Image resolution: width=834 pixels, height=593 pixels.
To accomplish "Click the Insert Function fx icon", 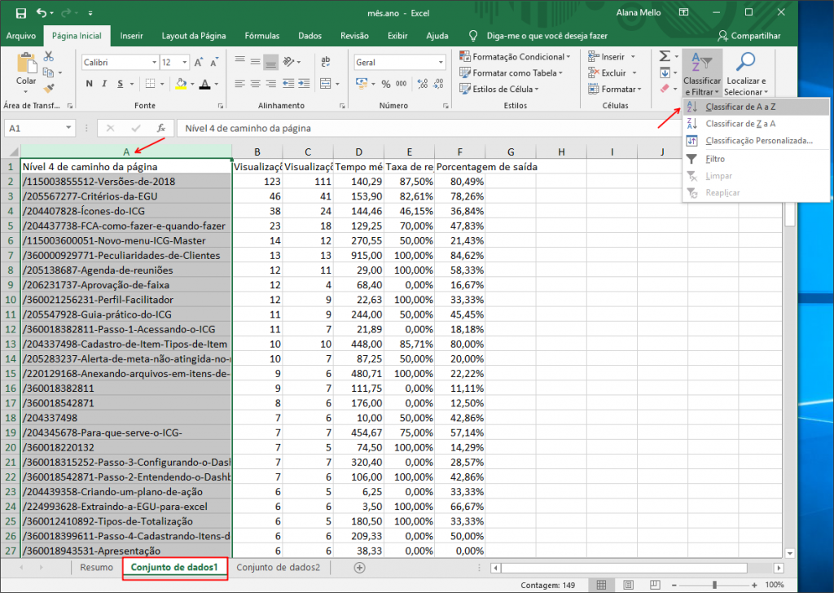I will [x=161, y=128].
